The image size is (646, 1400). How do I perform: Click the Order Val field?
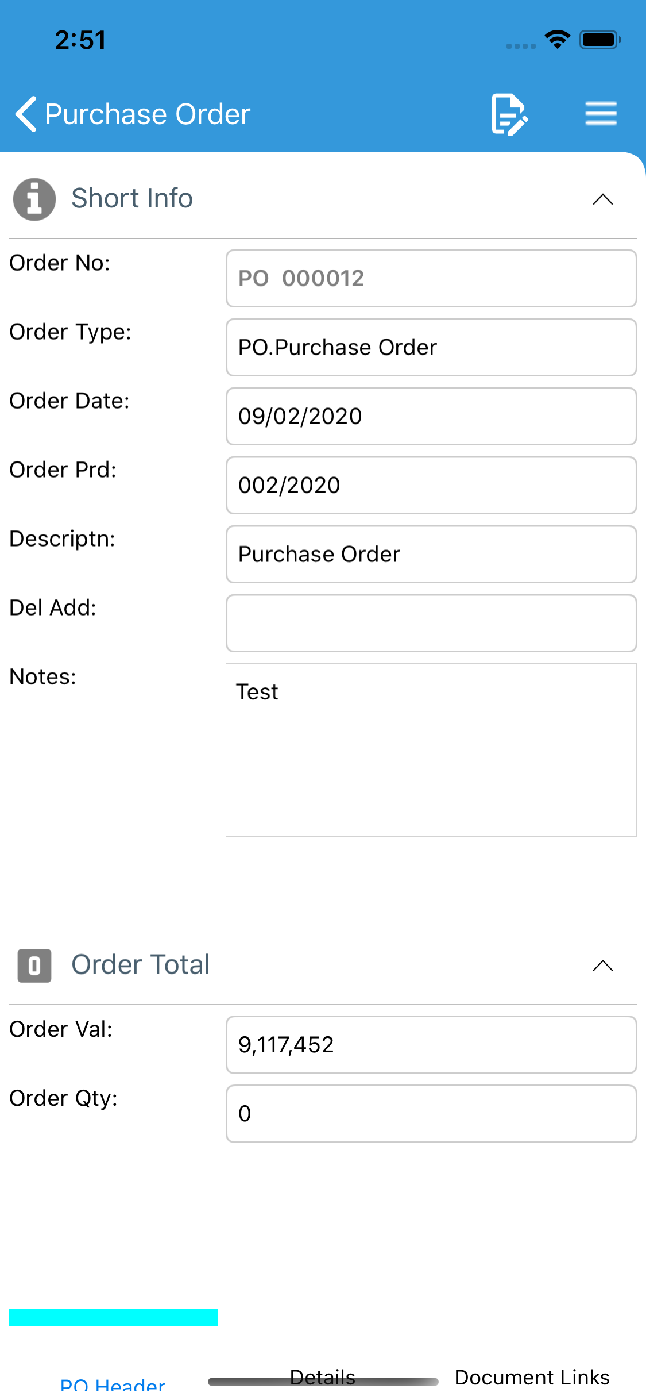pos(431,1045)
